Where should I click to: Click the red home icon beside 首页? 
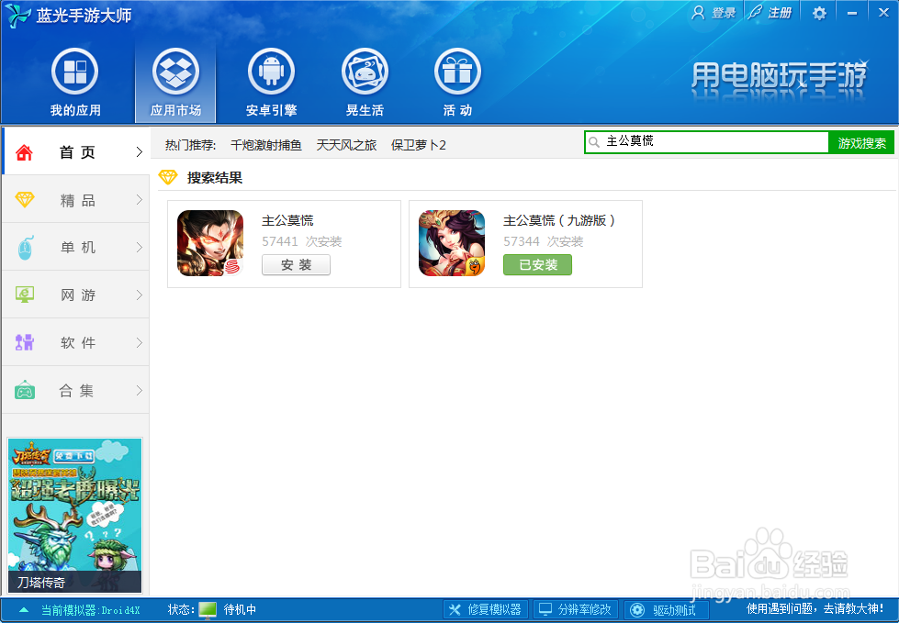point(24,152)
